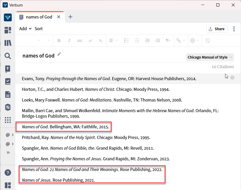This screenshot has height=190, width=241.
Task: Select the Pritchard, Ray citation
Action: pyautogui.click(x=86, y=137)
